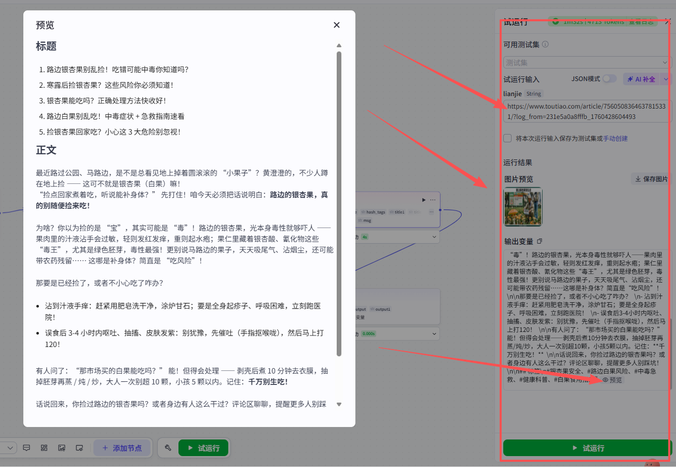The height and width of the screenshot is (467, 676).
Task: Click the screen check icon in bottom toolbar
Action: (x=79, y=448)
